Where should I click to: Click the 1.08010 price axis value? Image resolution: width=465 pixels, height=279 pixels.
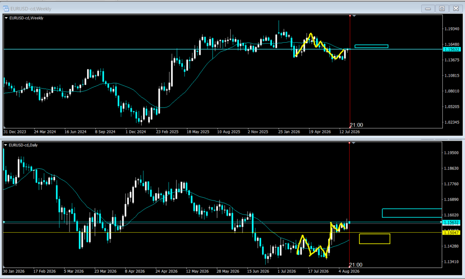click(x=452, y=91)
